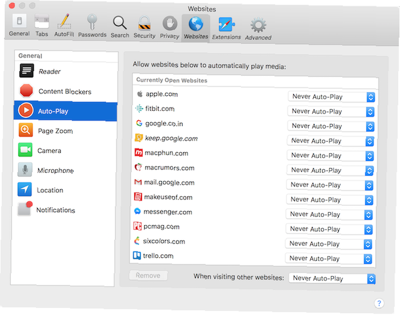
Task: Select the Microphone sidebar item
Action: (x=65, y=170)
